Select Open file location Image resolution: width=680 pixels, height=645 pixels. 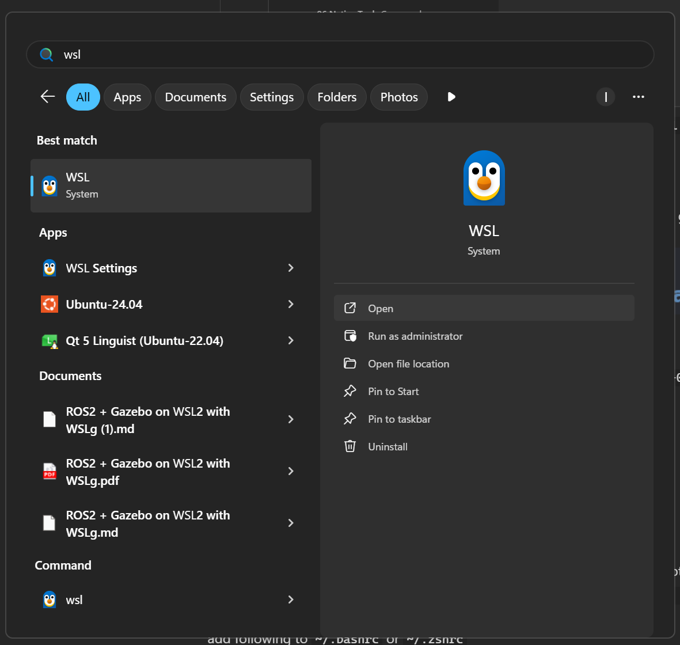coord(408,364)
